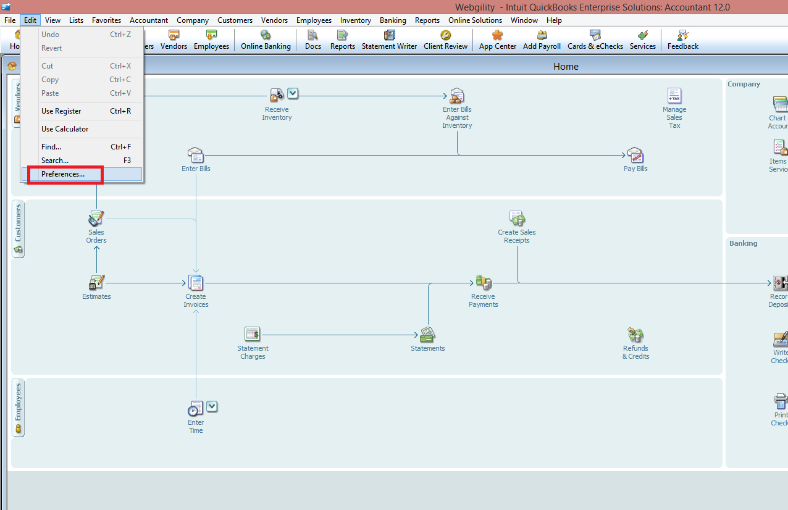
Task: Open the Record Deposits icon
Action: [780, 283]
